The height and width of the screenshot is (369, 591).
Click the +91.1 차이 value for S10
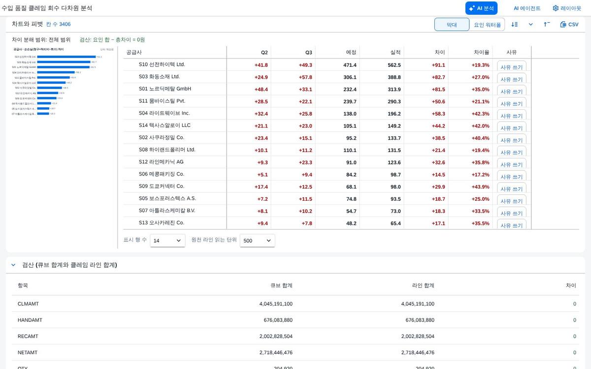(438, 65)
